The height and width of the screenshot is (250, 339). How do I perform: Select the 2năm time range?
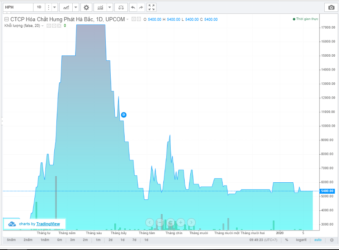tap(28, 240)
